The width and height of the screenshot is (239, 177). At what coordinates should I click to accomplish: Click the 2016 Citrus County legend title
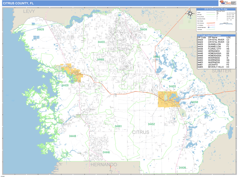(215, 9)
